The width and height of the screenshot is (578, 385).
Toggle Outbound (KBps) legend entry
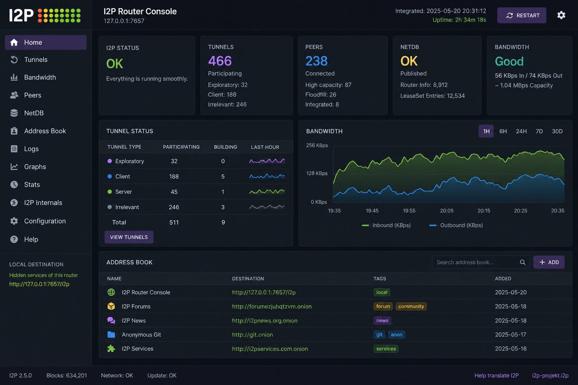(456, 225)
